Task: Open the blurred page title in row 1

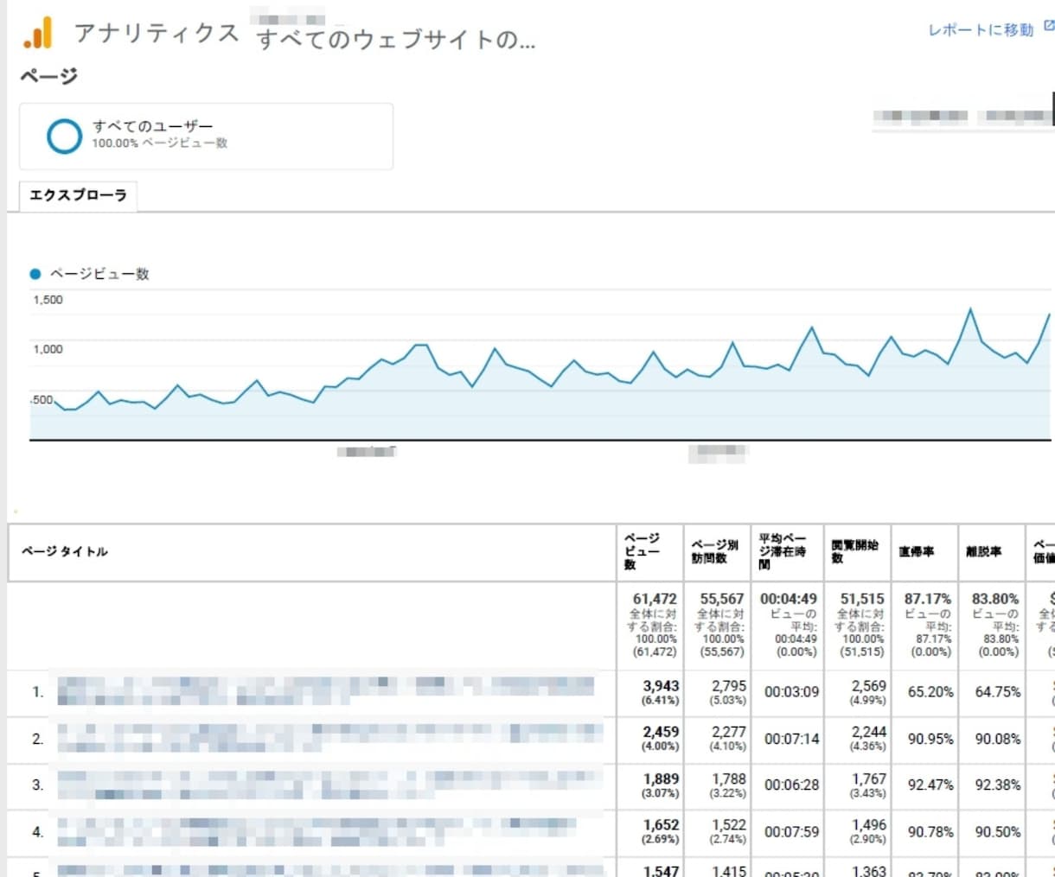Action: (x=326, y=691)
